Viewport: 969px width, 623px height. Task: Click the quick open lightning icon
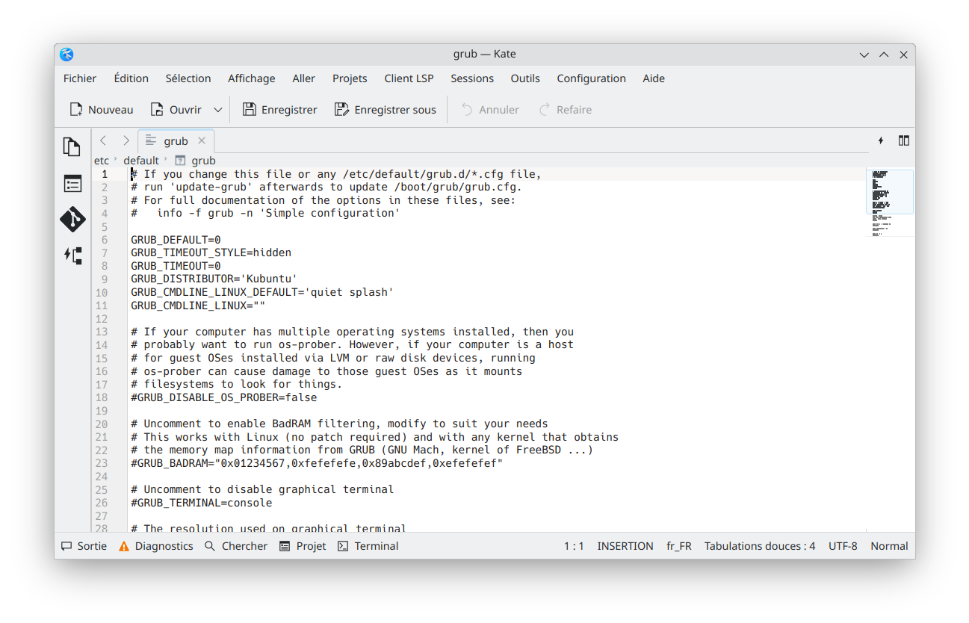pos(881,140)
